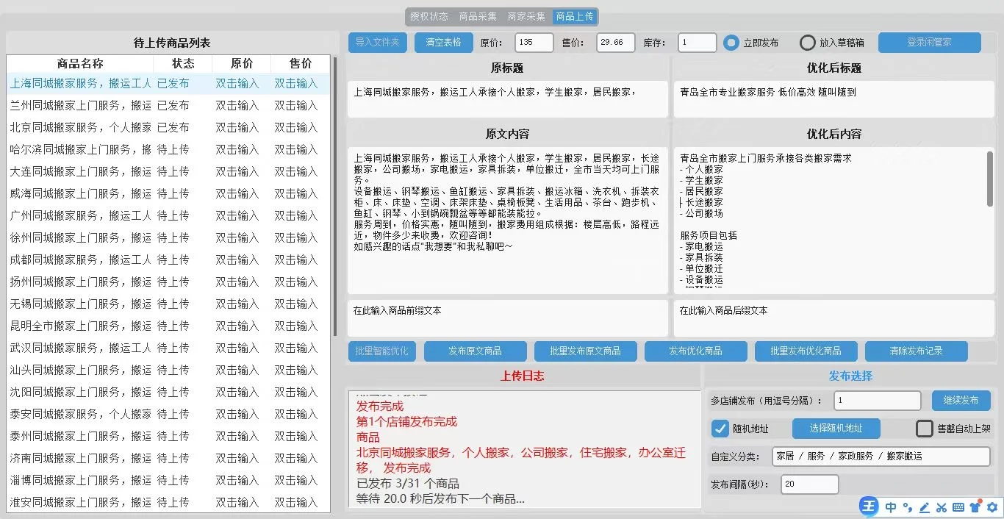Image resolution: width=1004 pixels, height=519 pixels.
Task: Select the 放入草稿箱 radio button
Action: click(x=806, y=42)
